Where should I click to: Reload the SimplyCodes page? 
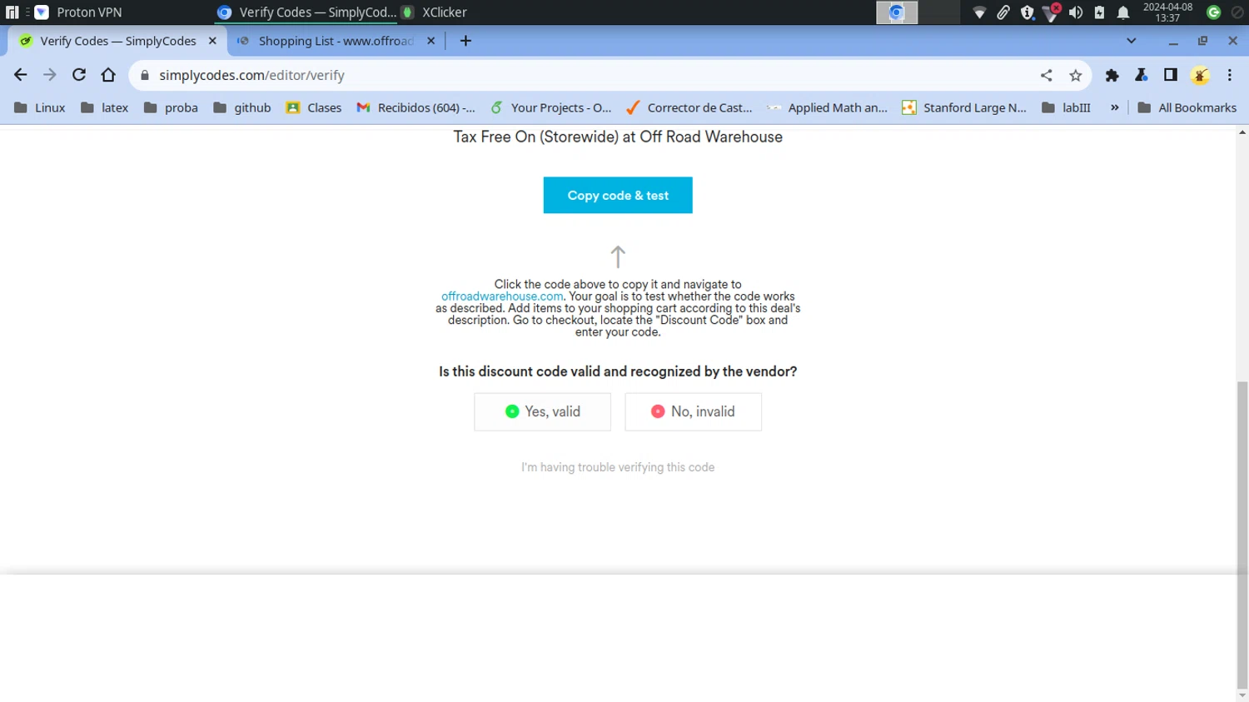click(79, 75)
